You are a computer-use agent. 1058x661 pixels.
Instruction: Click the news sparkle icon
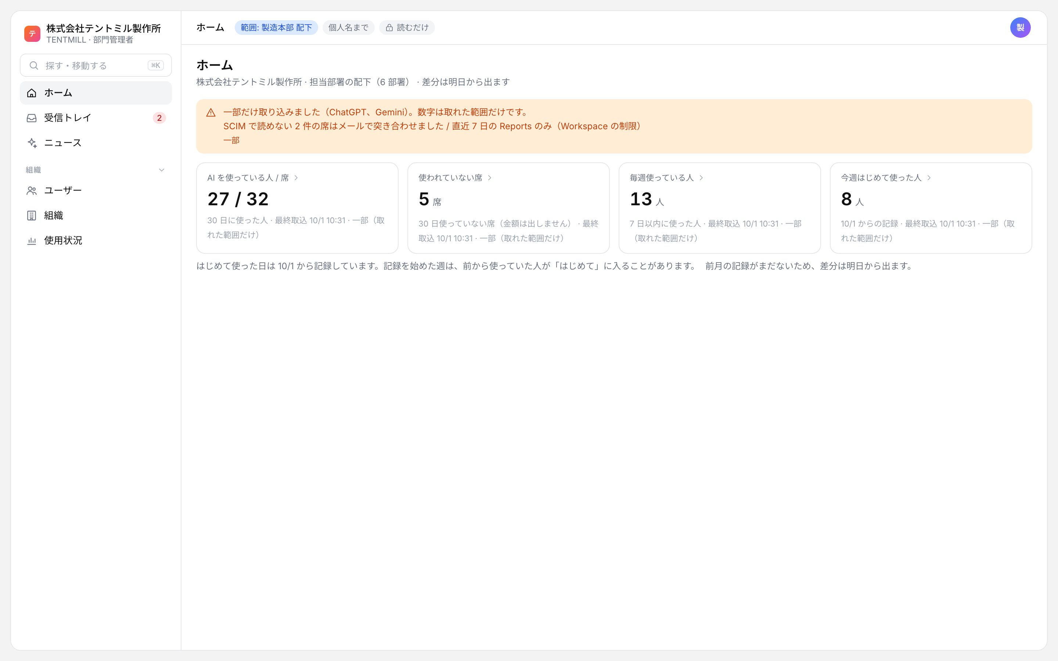click(32, 143)
